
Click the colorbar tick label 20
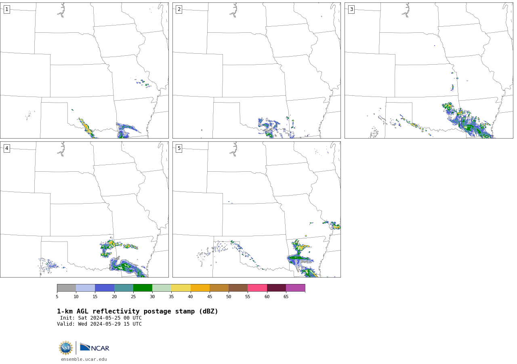(114, 297)
